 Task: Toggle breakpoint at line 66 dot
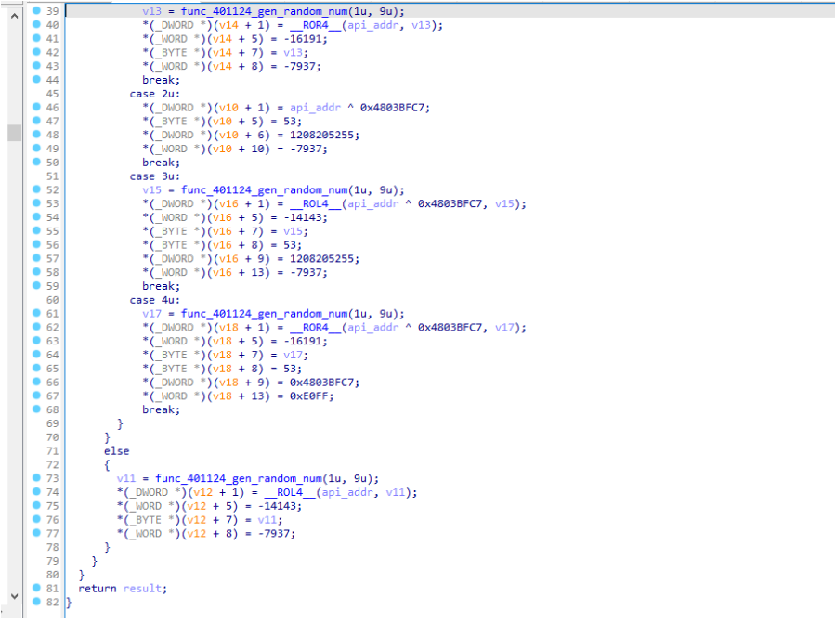35,383
